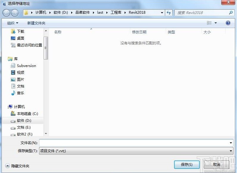Open 图片 library

(x=21, y=80)
